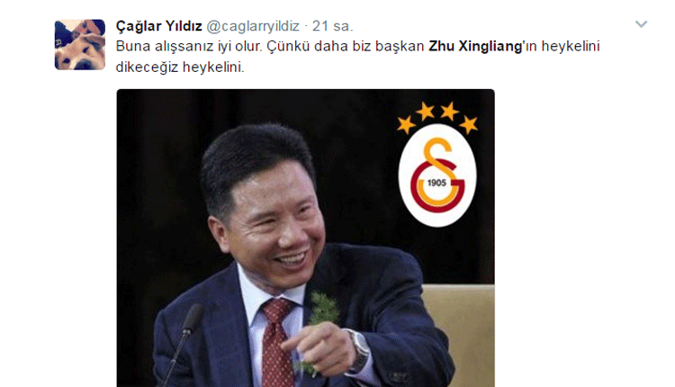Click the wristwatch on the man's arm

[359, 351]
